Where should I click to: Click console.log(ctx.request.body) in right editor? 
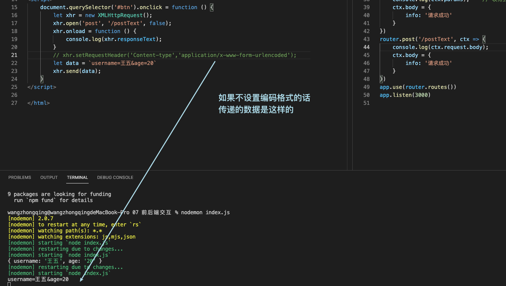(440, 47)
